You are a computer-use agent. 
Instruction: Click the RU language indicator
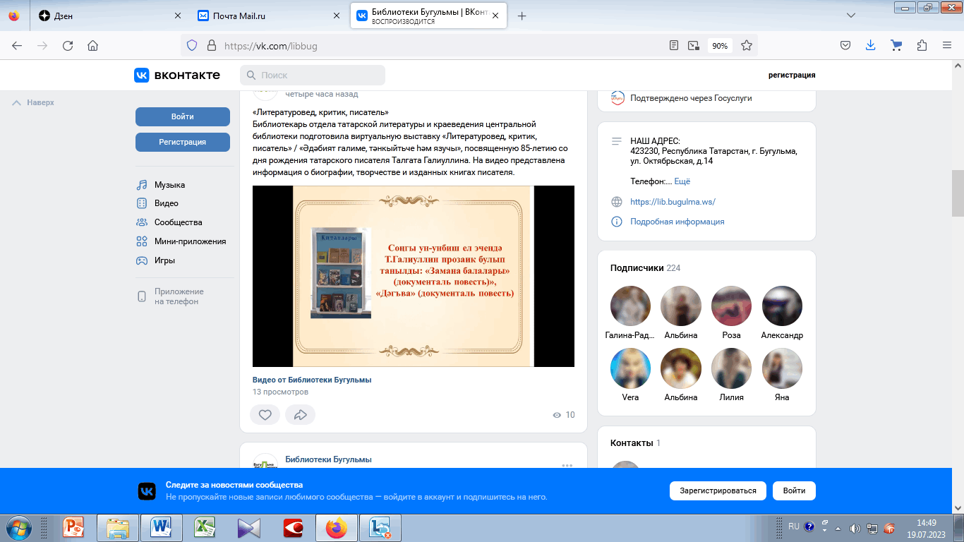pos(794,526)
